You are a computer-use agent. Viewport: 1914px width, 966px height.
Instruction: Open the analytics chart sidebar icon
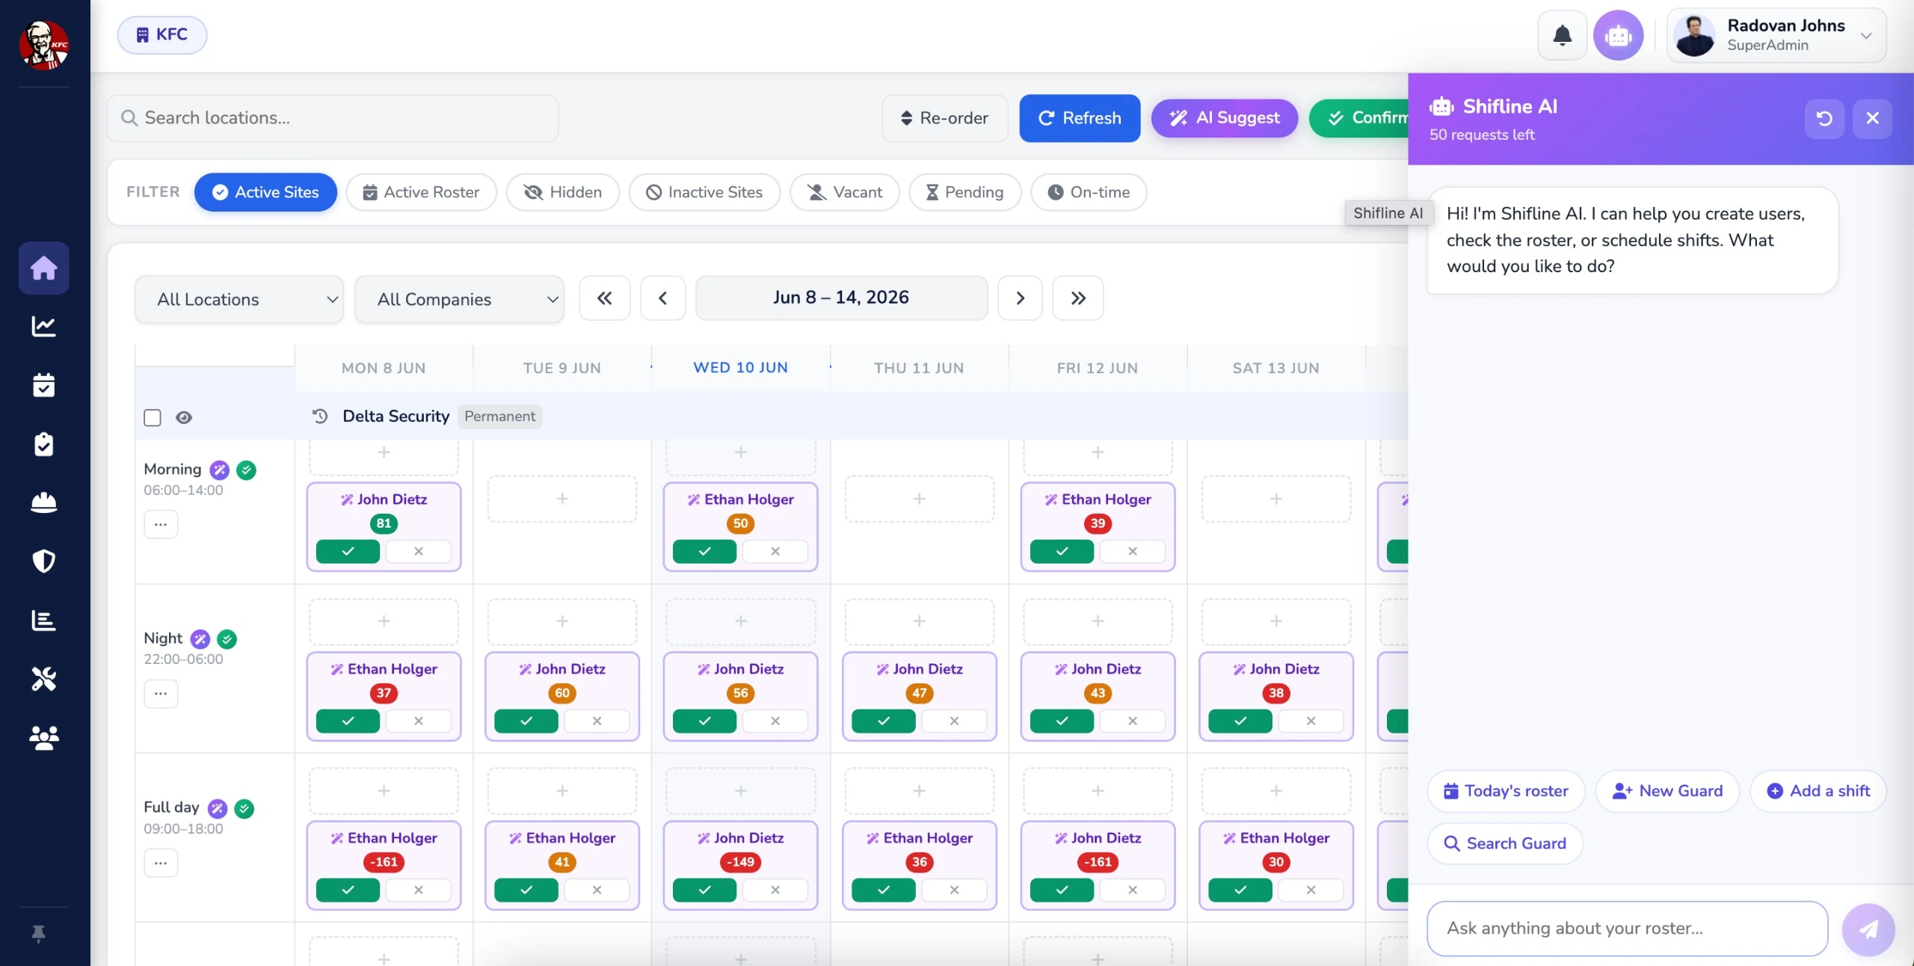43,326
